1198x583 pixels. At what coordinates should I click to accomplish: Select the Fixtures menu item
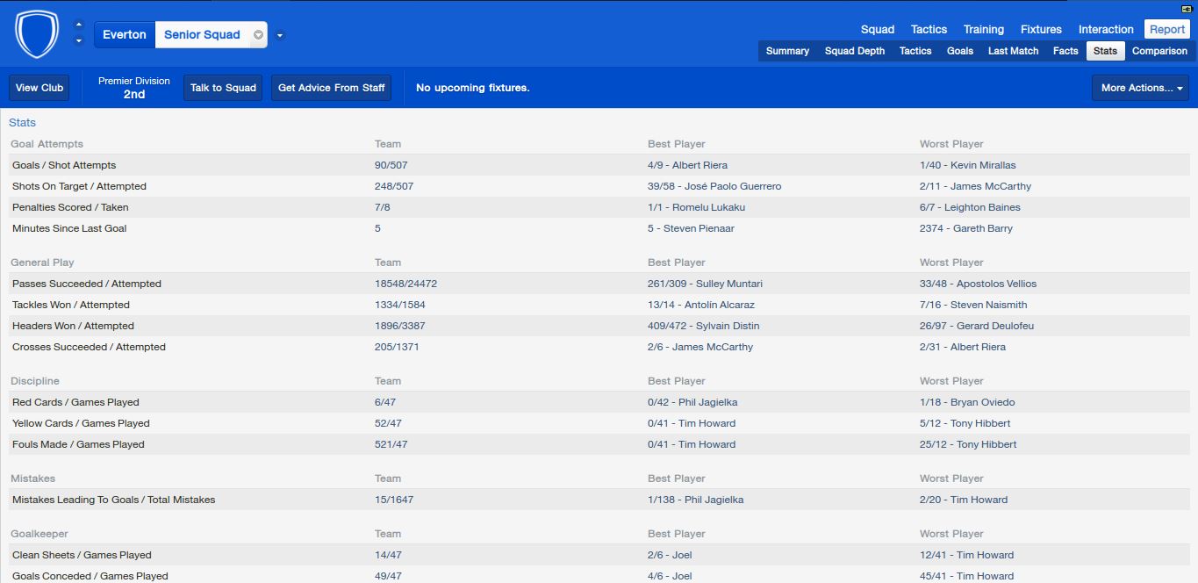coord(1041,29)
